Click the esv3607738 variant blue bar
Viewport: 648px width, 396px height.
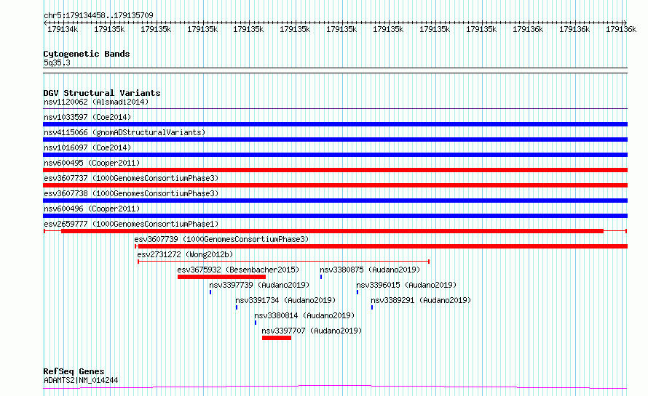[x=335, y=201]
